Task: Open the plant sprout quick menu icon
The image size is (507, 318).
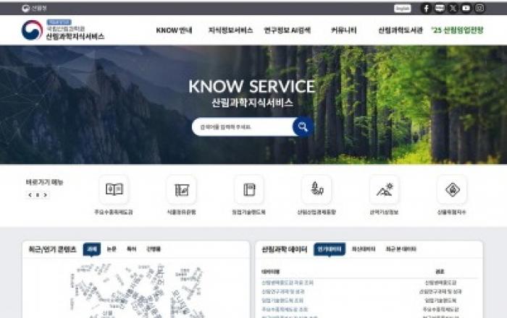Action: [x=317, y=189]
